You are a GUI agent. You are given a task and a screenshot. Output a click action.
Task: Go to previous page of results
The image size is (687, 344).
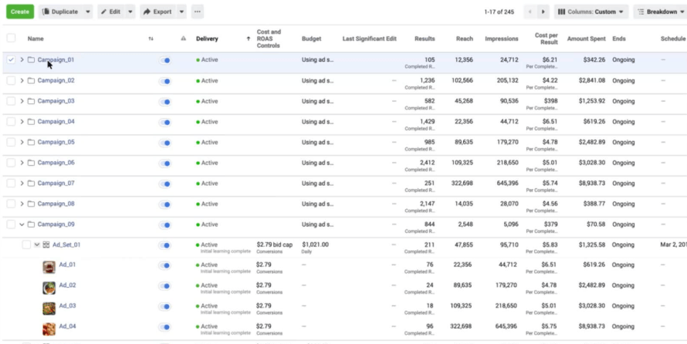(x=530, y=12)
